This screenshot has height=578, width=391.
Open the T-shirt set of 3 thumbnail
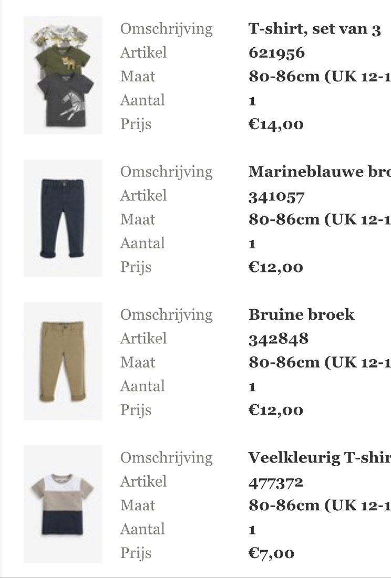tap(63, 75)
